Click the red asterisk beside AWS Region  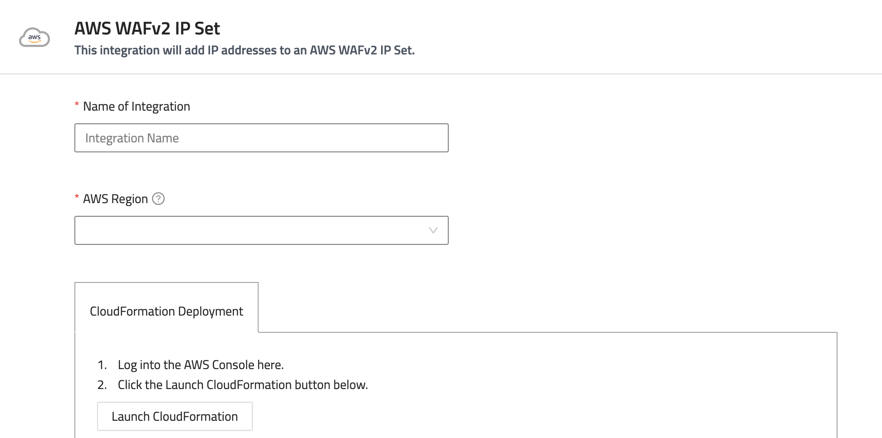click(77, 198)
